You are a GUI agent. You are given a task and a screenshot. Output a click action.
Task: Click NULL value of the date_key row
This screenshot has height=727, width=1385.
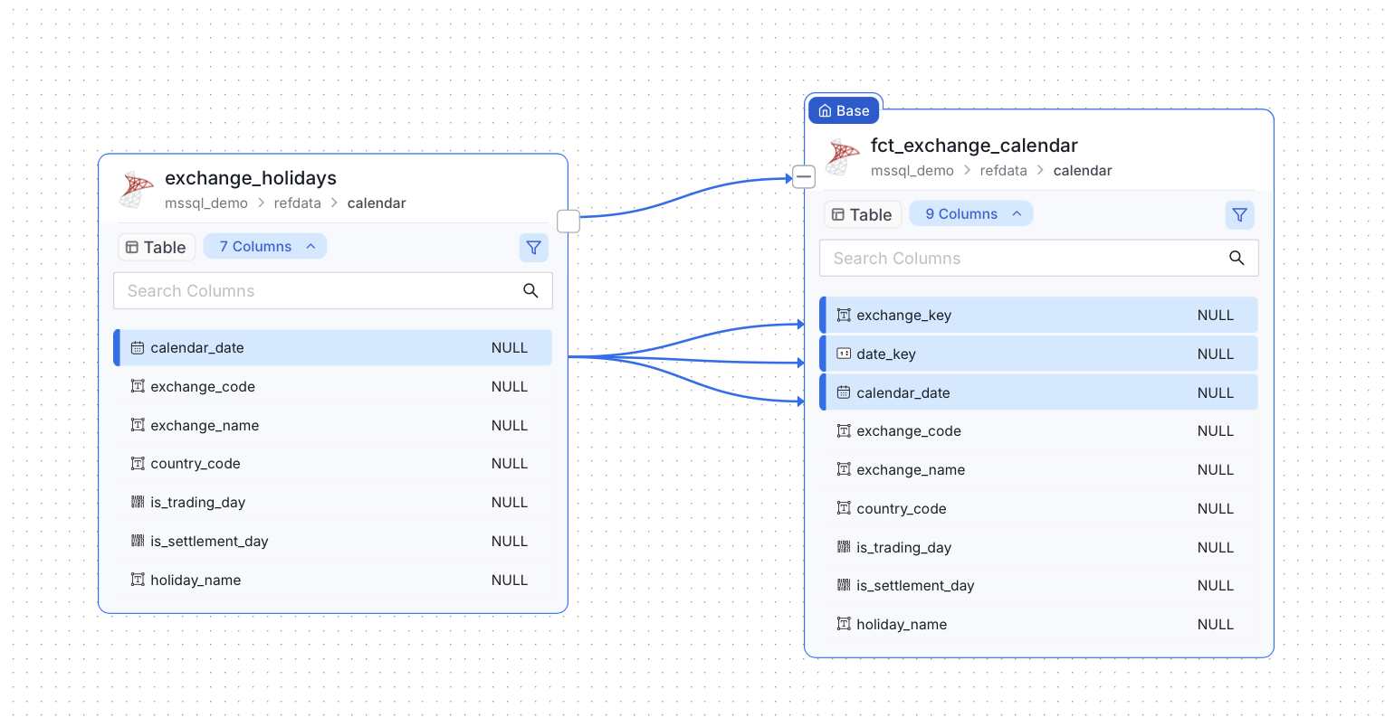(x=1215, y=354)
